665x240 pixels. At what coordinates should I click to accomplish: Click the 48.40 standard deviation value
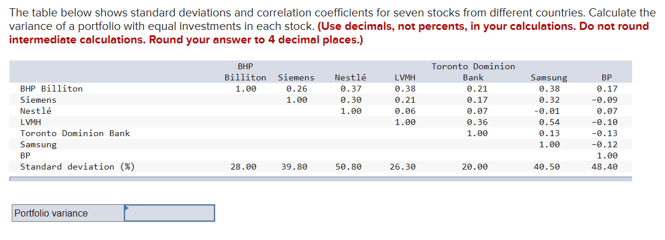[x=605, y=167]
